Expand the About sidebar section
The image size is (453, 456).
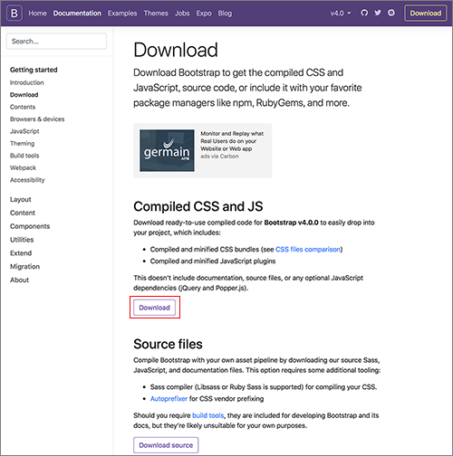pos(19,280)
